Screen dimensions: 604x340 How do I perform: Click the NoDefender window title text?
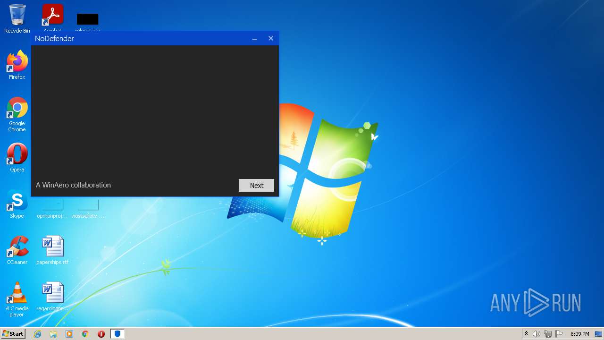pos(54,39)
